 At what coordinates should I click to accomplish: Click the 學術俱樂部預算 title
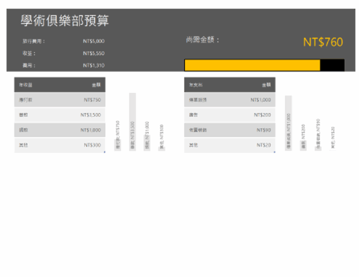point(64,21)
